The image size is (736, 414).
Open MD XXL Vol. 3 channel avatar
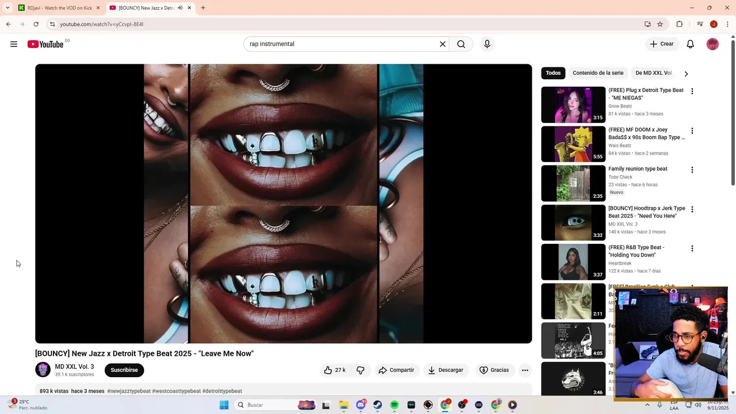pos(43,370)
